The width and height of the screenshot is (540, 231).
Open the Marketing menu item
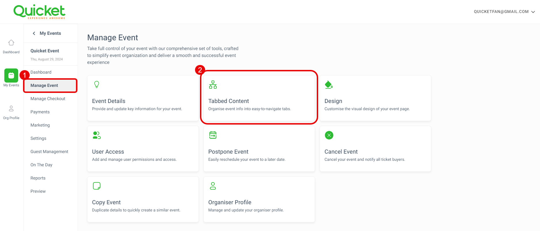pos(40,125)
